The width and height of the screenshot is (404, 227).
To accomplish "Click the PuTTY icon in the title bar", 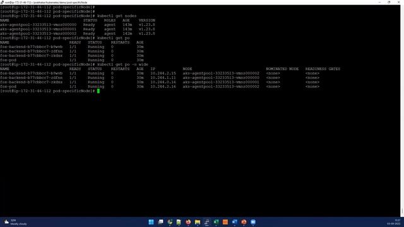I will 2,3.
